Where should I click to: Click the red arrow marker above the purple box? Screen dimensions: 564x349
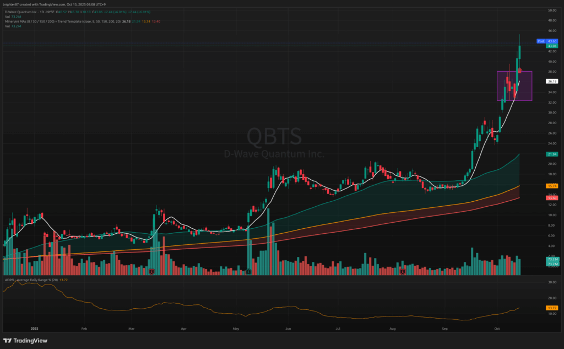(520, 70)
